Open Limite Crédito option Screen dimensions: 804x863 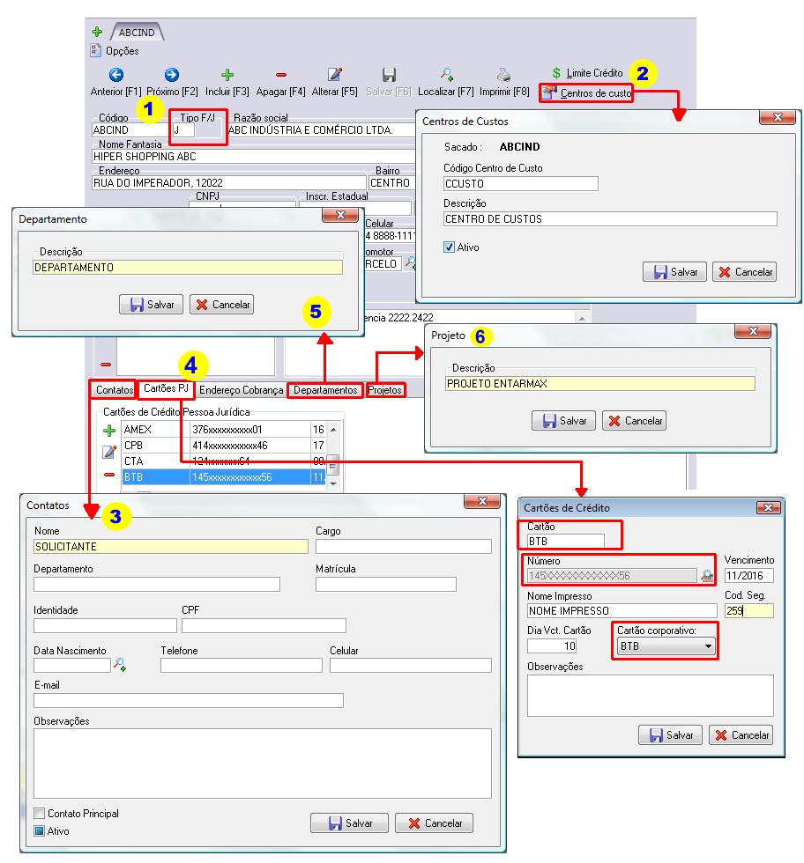(587, 72)
